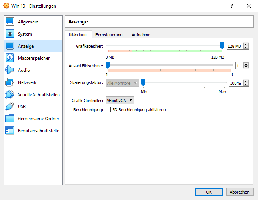Select the Audio label in sidebar
The image size is (258, 200).
(x=24, y=70)
